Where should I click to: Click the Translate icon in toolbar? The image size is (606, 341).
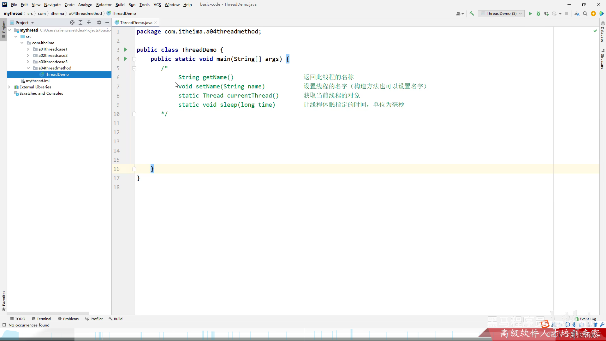click(577, 14)
